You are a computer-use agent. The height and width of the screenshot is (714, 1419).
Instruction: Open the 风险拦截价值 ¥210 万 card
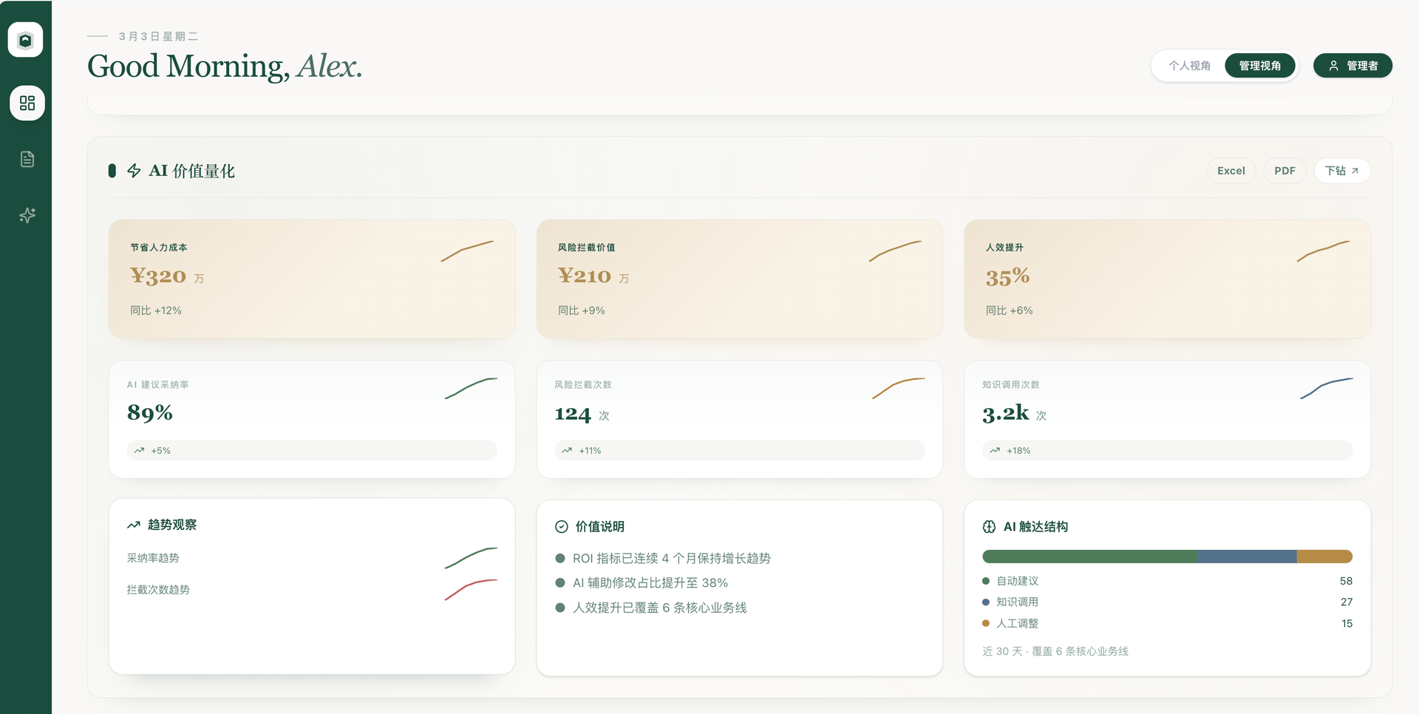(x=739, y=279)
